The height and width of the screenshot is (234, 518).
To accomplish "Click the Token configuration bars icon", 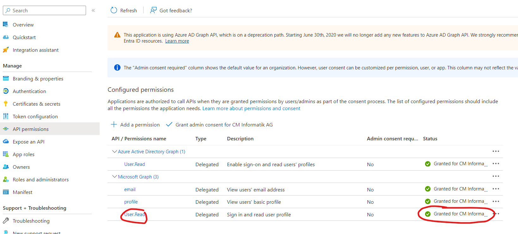I will pyautogui.click(x=6, y=116).
